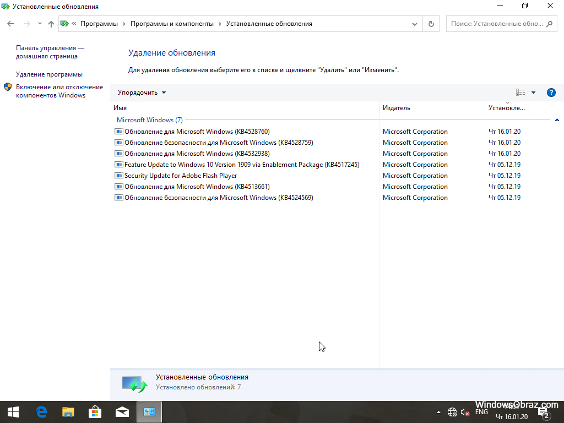
Task: Open Включение или отключение компонентов Windows
Action: (x=59, y=91)
